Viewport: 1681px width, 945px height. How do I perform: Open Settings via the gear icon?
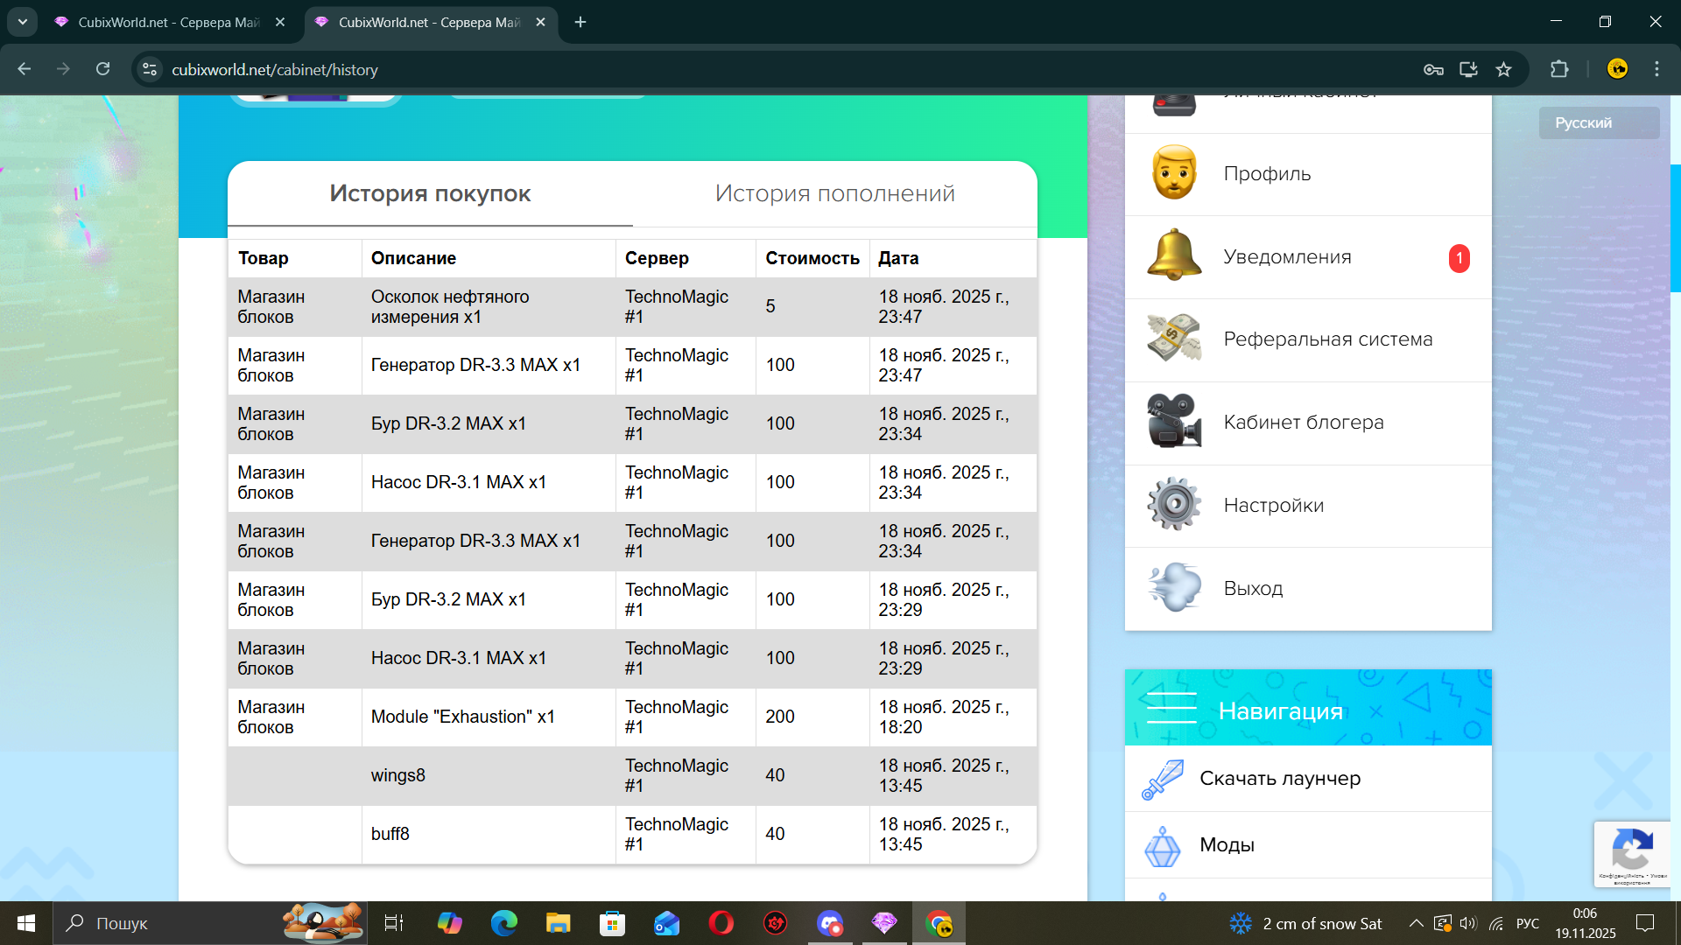pyautogui.click(x=1174, y=505)
